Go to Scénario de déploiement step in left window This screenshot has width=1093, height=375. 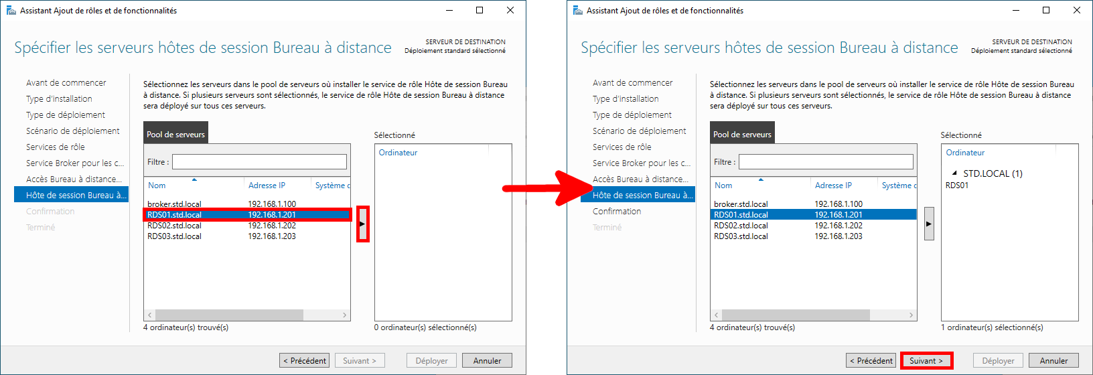click(x=72, y=131)
